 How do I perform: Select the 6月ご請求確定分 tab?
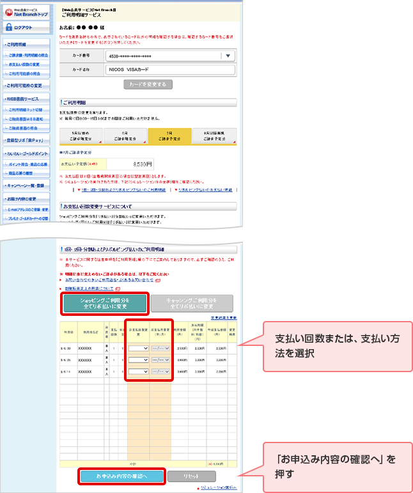(125, 136)
